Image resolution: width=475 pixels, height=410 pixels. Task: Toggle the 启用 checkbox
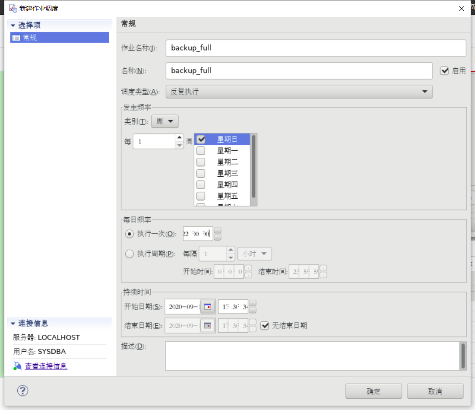(x=444, y=70)
